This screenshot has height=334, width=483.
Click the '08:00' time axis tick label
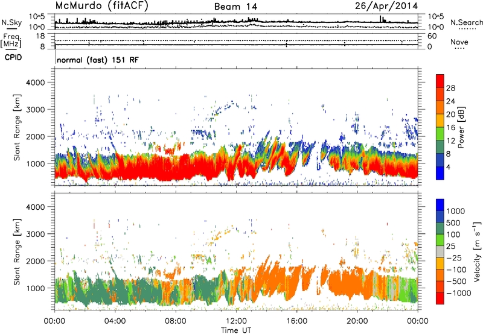[176, 321]
